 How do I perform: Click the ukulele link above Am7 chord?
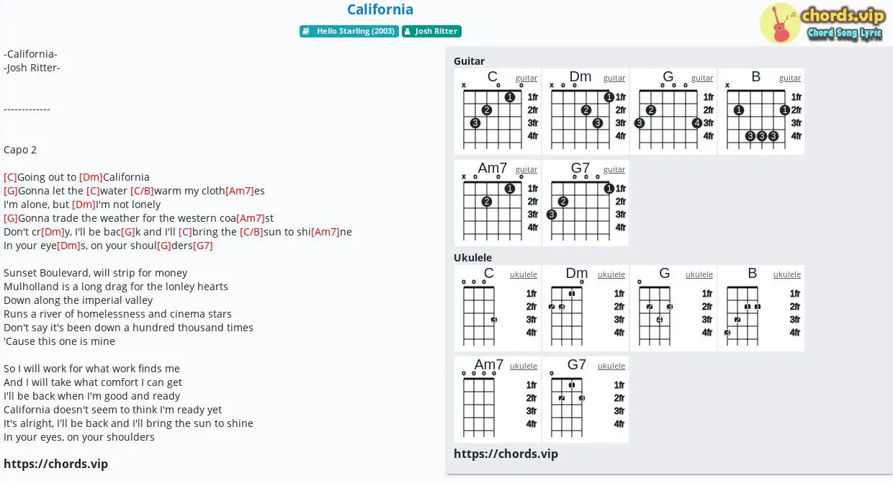524,366
